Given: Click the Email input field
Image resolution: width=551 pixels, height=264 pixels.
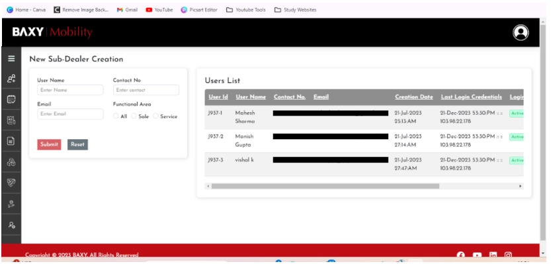Looking at the screenshot, I should pyautogui.click(x=70, y=114).
